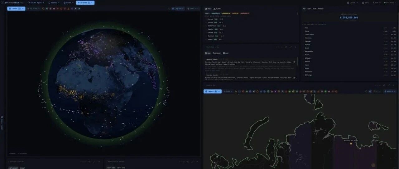Screen dimensions: 399x169
Task: Select India in the population list
Action: [x=349, y=28]
